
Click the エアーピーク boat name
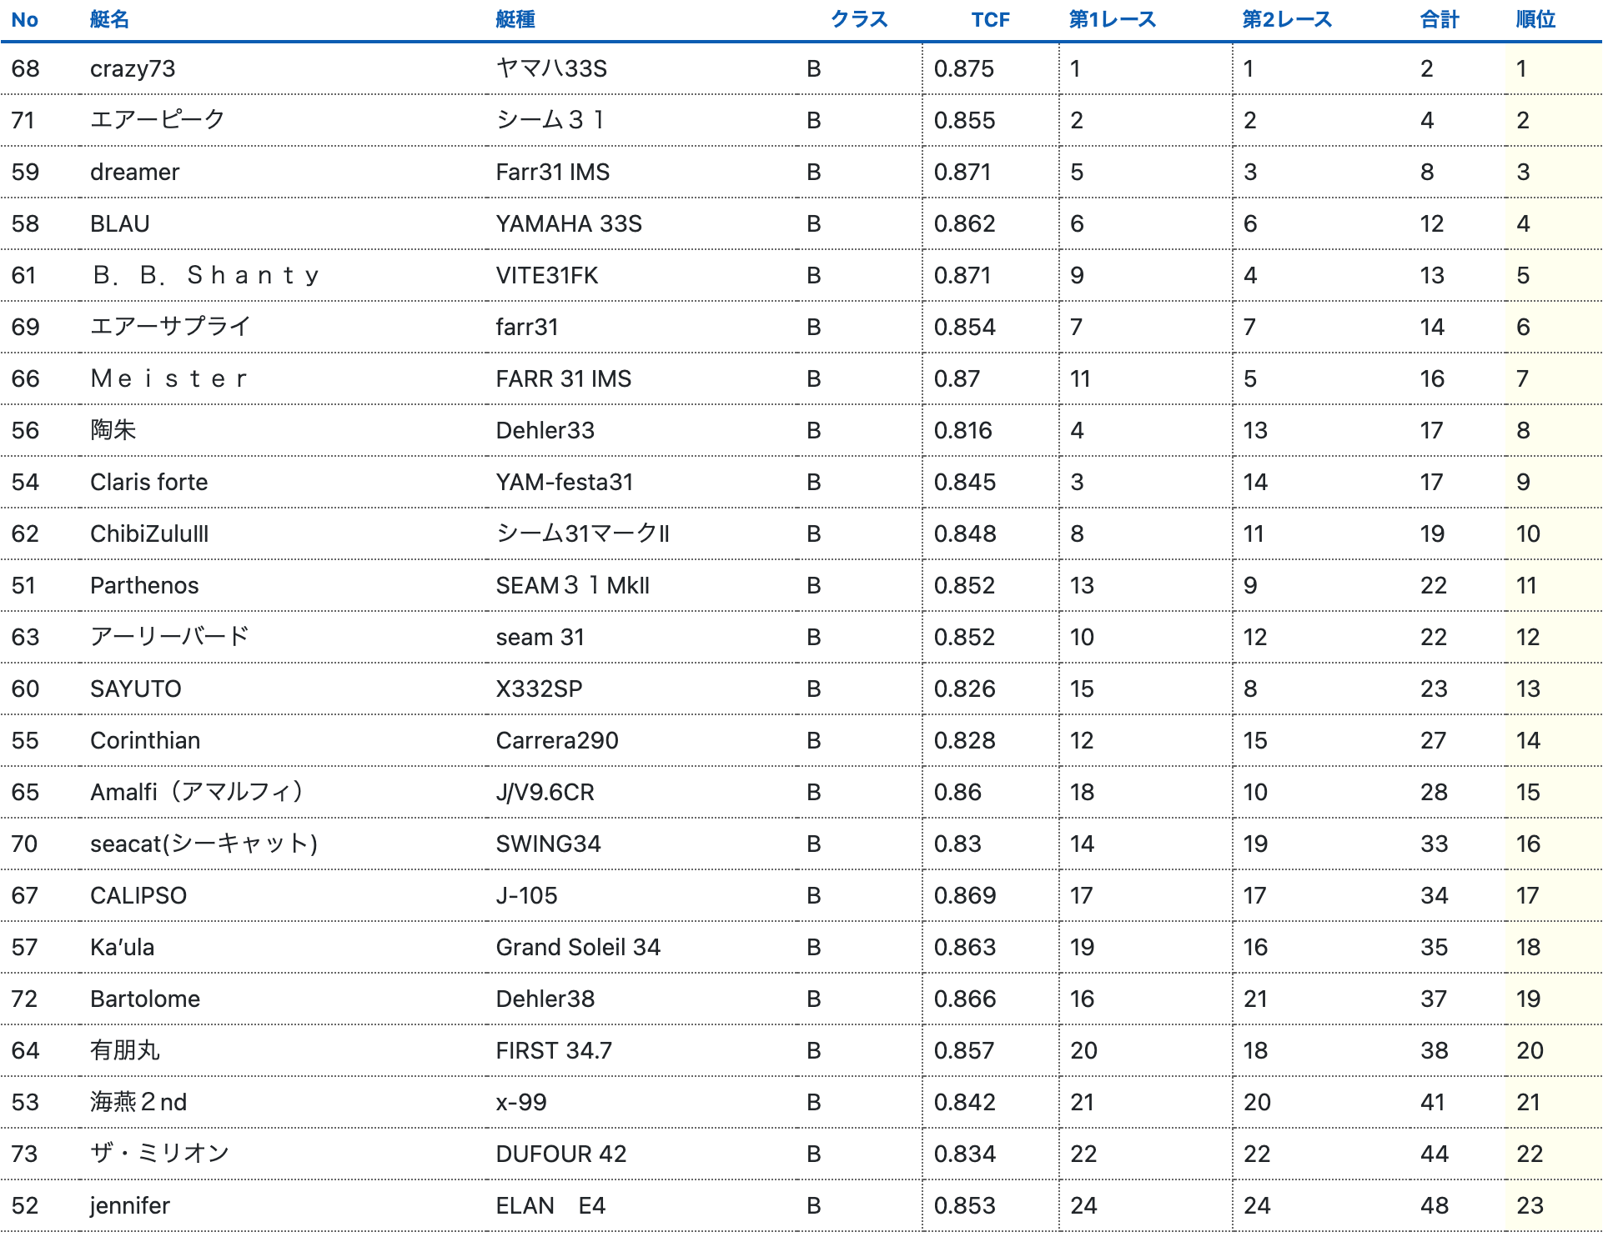(157, 120)
